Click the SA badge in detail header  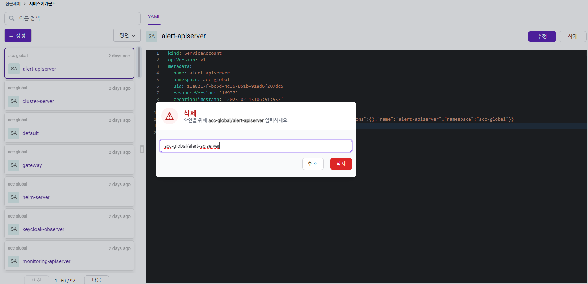[152, 36]
